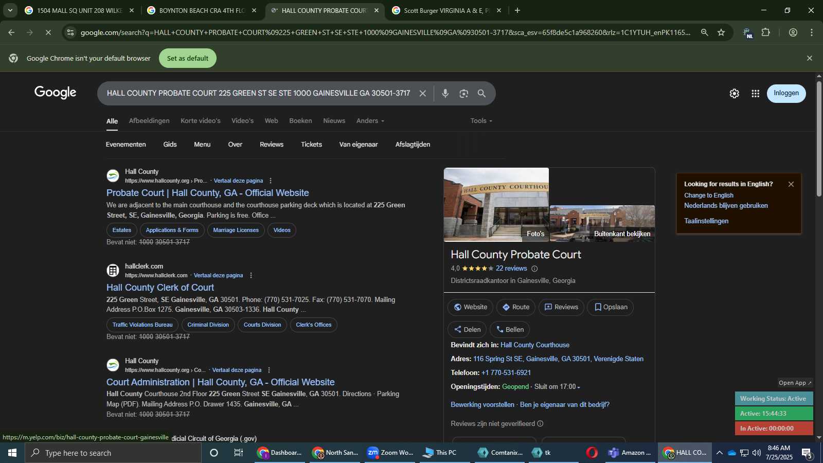The image size is (823, 463).
Task: Click inside the Google search input field
Action: point(258,93)
